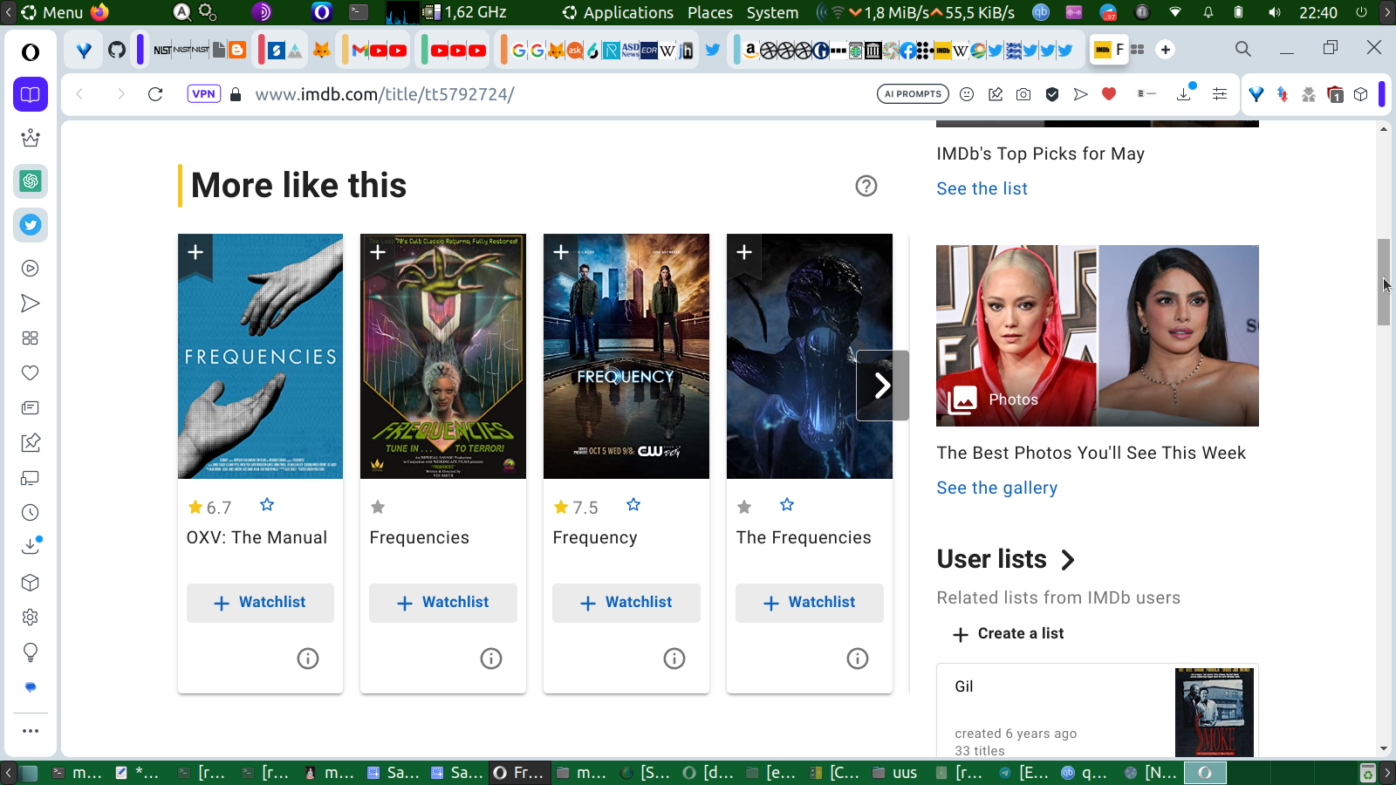Open the sidebar Bookmarks heart icon
The width and height of the screenshot is (1396, 785).
click(31, 373)
